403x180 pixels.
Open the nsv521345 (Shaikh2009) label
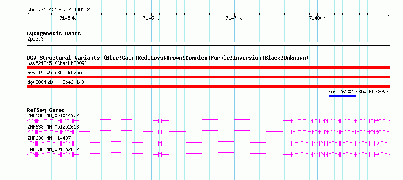[x=57, y=63]
